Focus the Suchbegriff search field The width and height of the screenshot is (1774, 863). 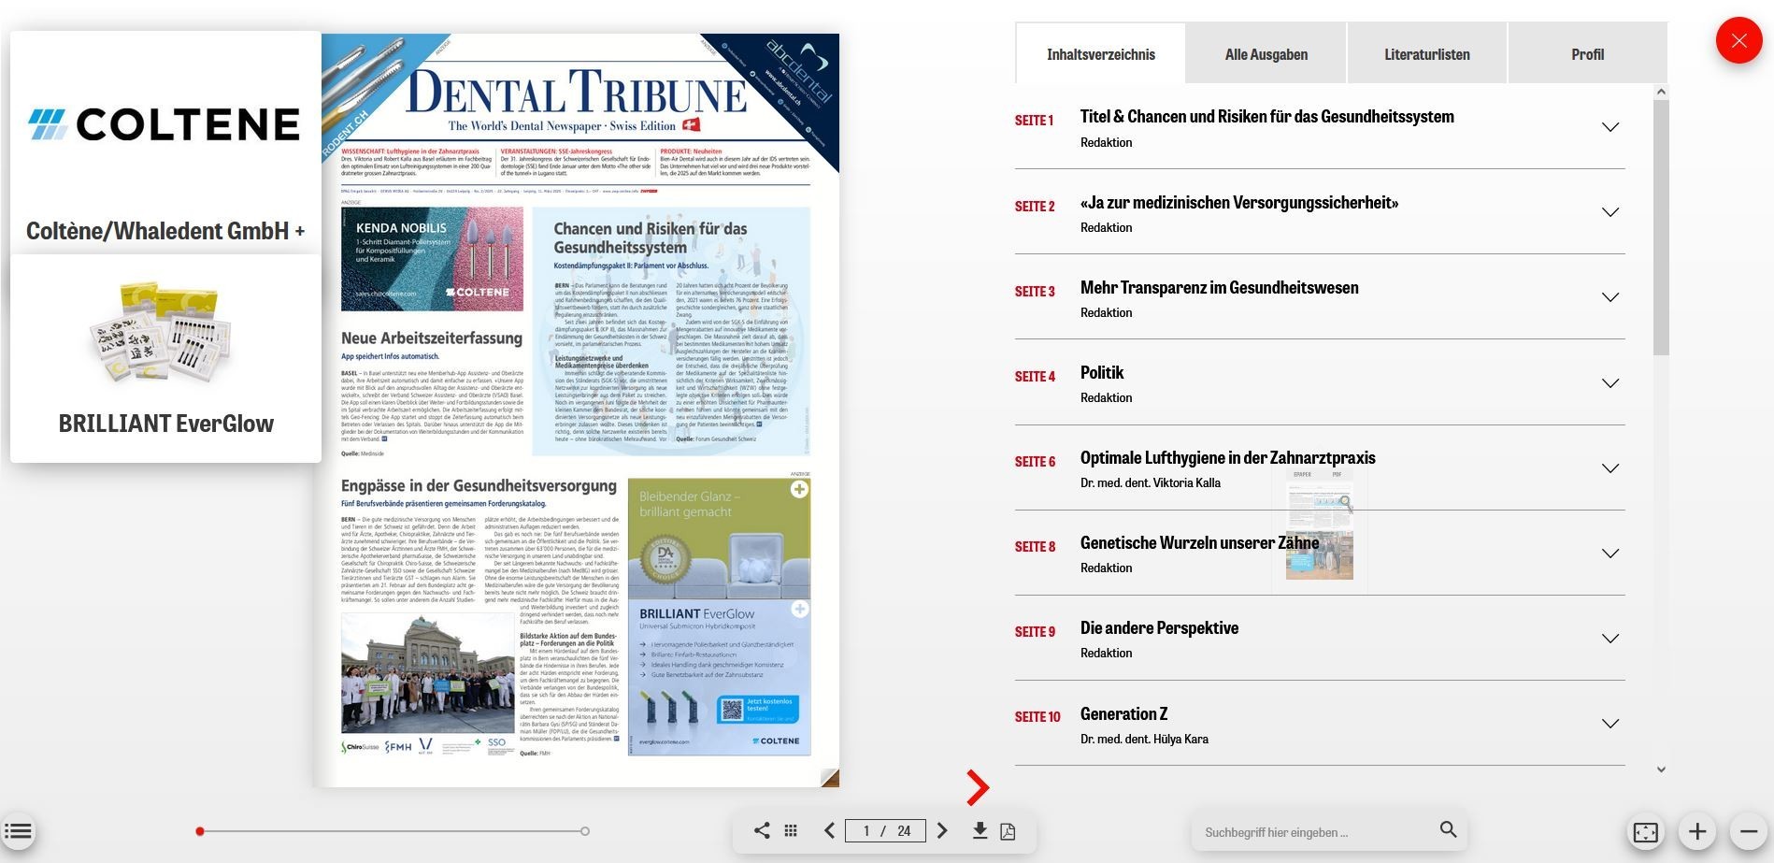click(x=1315, y=831)
